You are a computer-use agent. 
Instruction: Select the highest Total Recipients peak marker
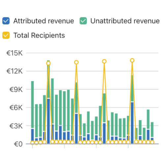(x=132, y=60)
